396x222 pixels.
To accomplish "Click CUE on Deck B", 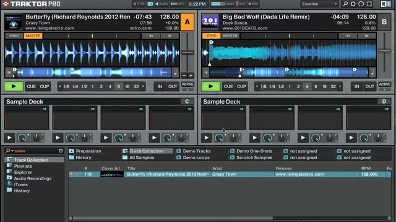I will tap(228, 86).
